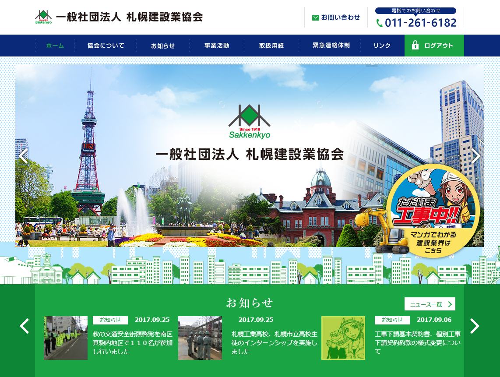This screenshot has height=377, width=500.
Task: Advance to the next hero banner slide
Action: (476, 156)
